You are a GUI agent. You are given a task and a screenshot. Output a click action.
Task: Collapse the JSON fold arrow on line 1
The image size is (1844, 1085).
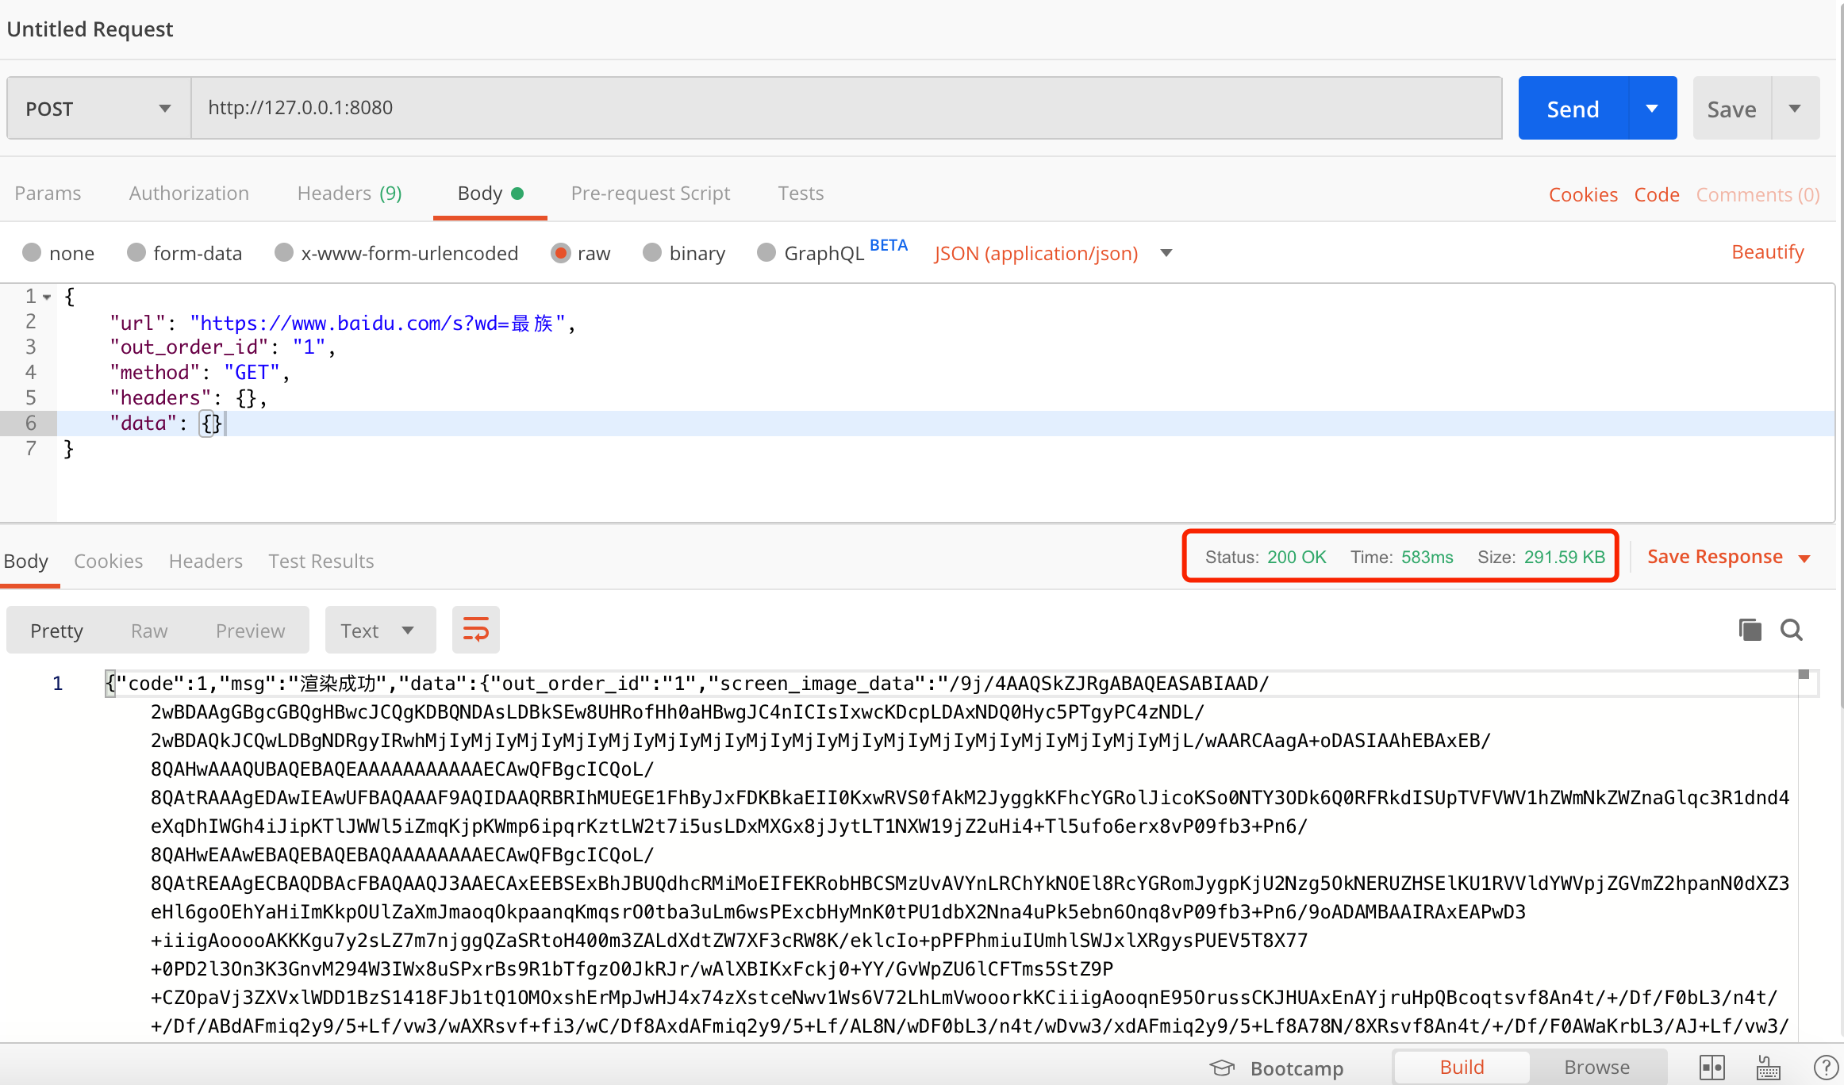pyautogui.click(x=48, y=297)
